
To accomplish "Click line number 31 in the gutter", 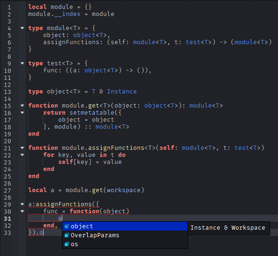I will pos(8,219).
